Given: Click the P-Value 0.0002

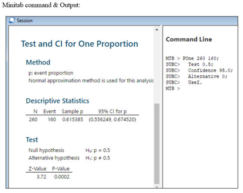Looking at the screenshot, I should 62,177.
